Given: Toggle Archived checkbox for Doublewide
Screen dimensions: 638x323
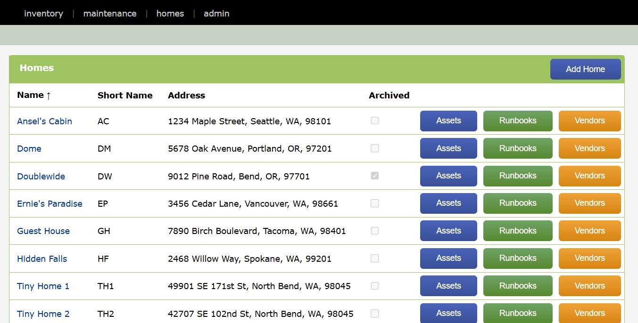Looking at the screenshot, I should (x=374, y=176).
